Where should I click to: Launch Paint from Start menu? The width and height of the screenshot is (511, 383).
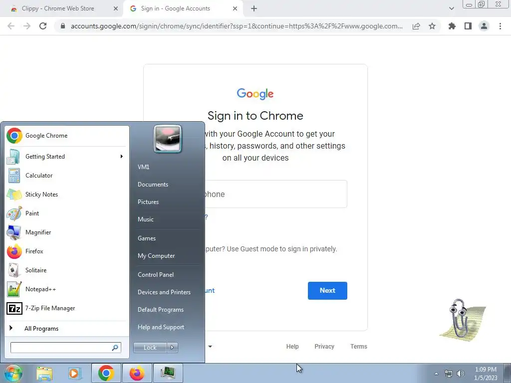67,213
